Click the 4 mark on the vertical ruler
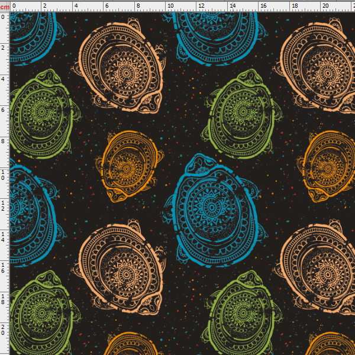The image size is (355, 355). pyautogui.click(x=3, y=79)
